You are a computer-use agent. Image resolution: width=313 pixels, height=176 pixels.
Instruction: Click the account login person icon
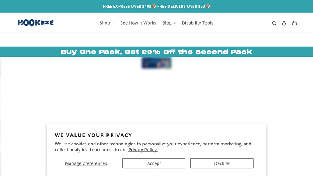(x=284, y=23)
